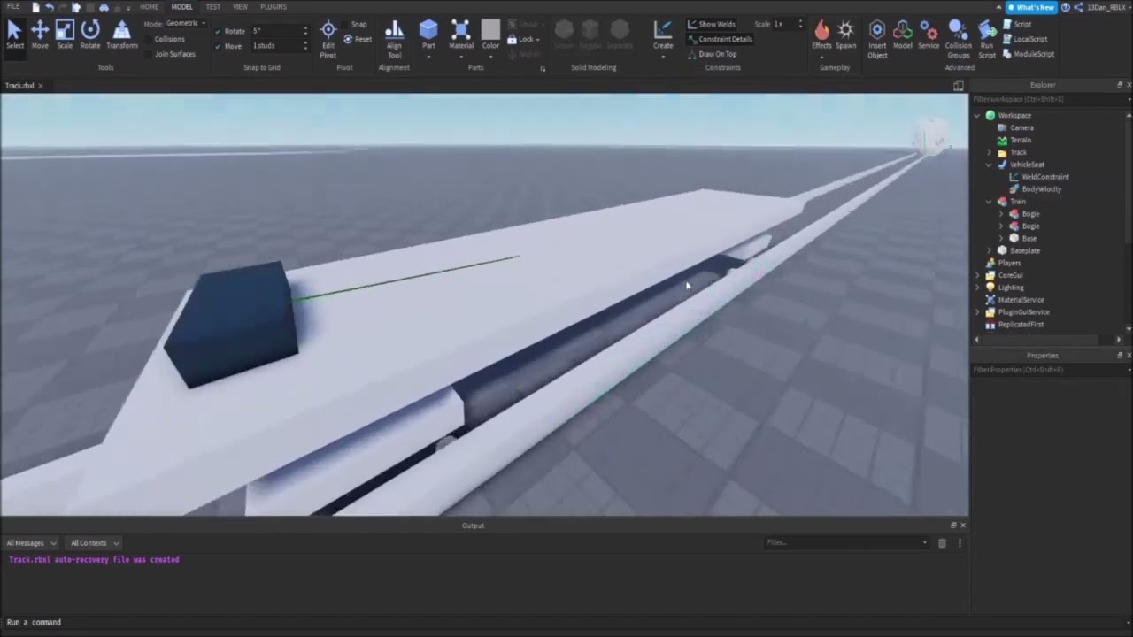Click the Output filter field
The height and width of the screenshot is (637, 1133).
[x=847, y=543]
